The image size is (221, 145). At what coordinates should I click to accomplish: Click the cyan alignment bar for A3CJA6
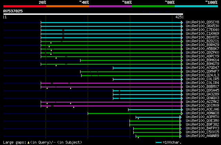(x=155, y=110)
